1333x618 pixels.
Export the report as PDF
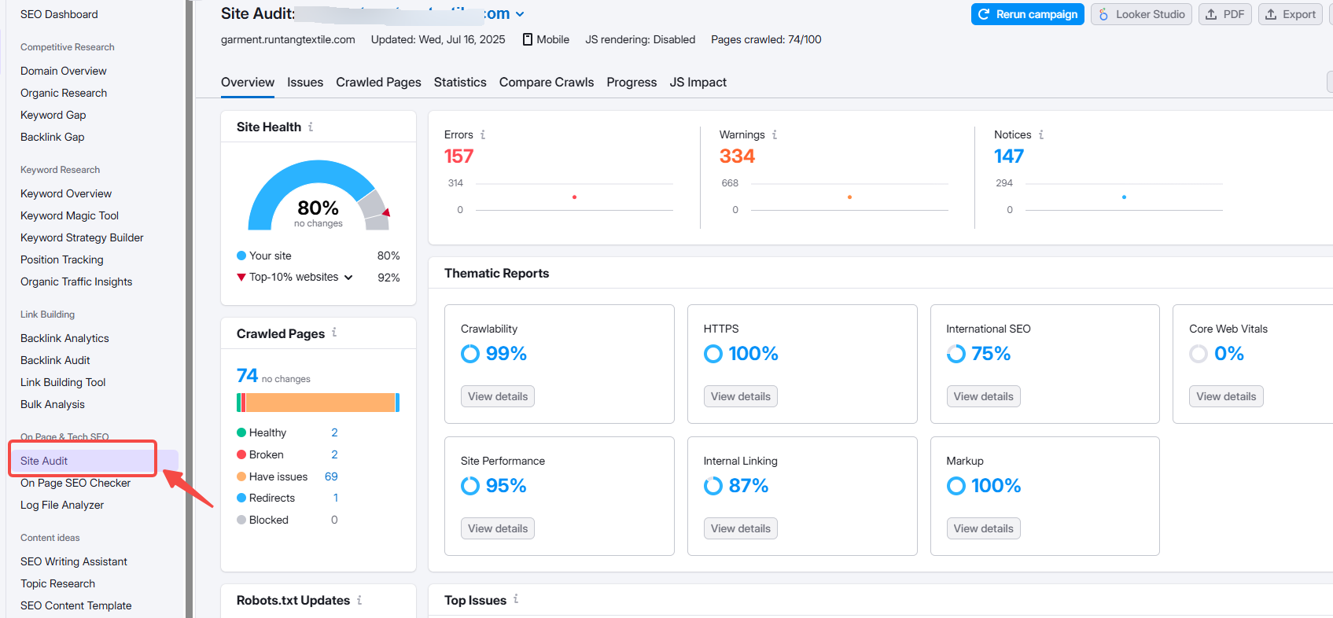coord(1224,14)
